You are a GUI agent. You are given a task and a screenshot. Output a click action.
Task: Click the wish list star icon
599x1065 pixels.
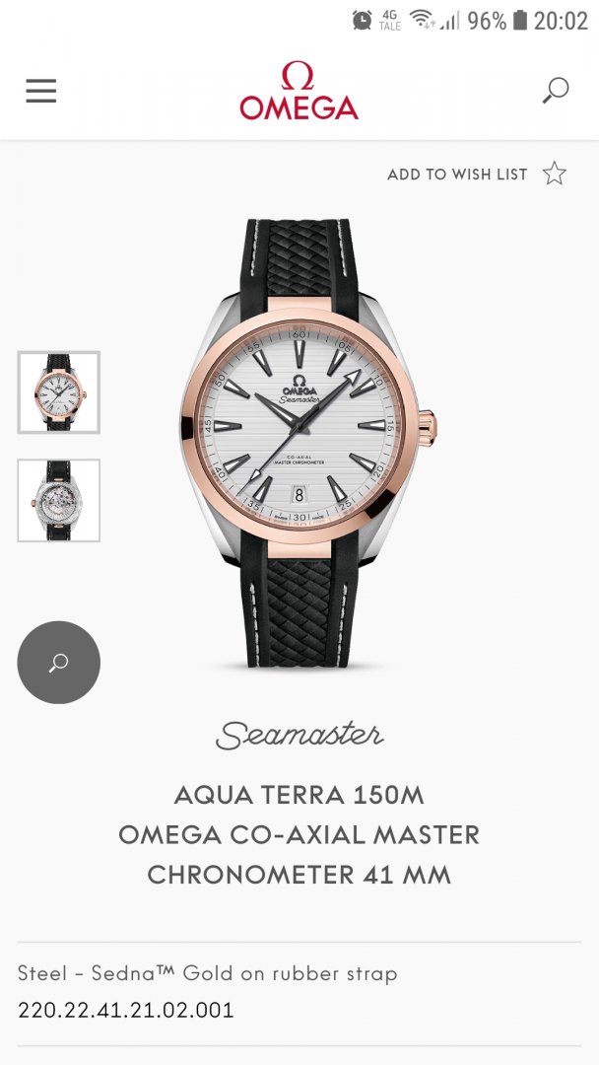tap(555, 174)
